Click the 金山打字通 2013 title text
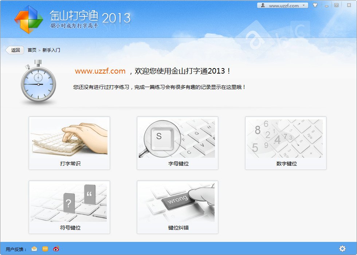 tap(90, 16)
